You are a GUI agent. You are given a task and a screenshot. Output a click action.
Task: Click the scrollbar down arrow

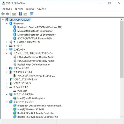(122, 117)
